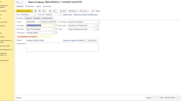Image resolution: width=181 pixels, height=101 pixels.
Task: Open the и доставка section in the sidebar
Action: [x=4, y=22]
